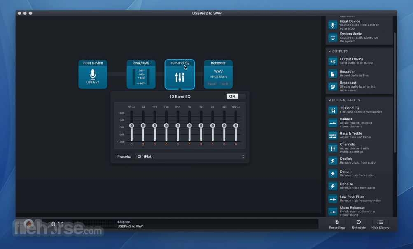The width and height of the screenshot is (413, 249).
Task: Click the Split button on Recorder block
Action: pos(225,84)
